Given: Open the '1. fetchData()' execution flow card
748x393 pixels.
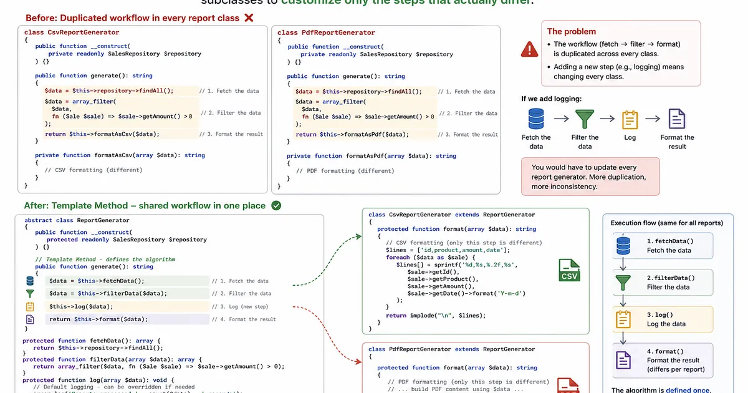Looking at the screenshot, I should point(663,245).
